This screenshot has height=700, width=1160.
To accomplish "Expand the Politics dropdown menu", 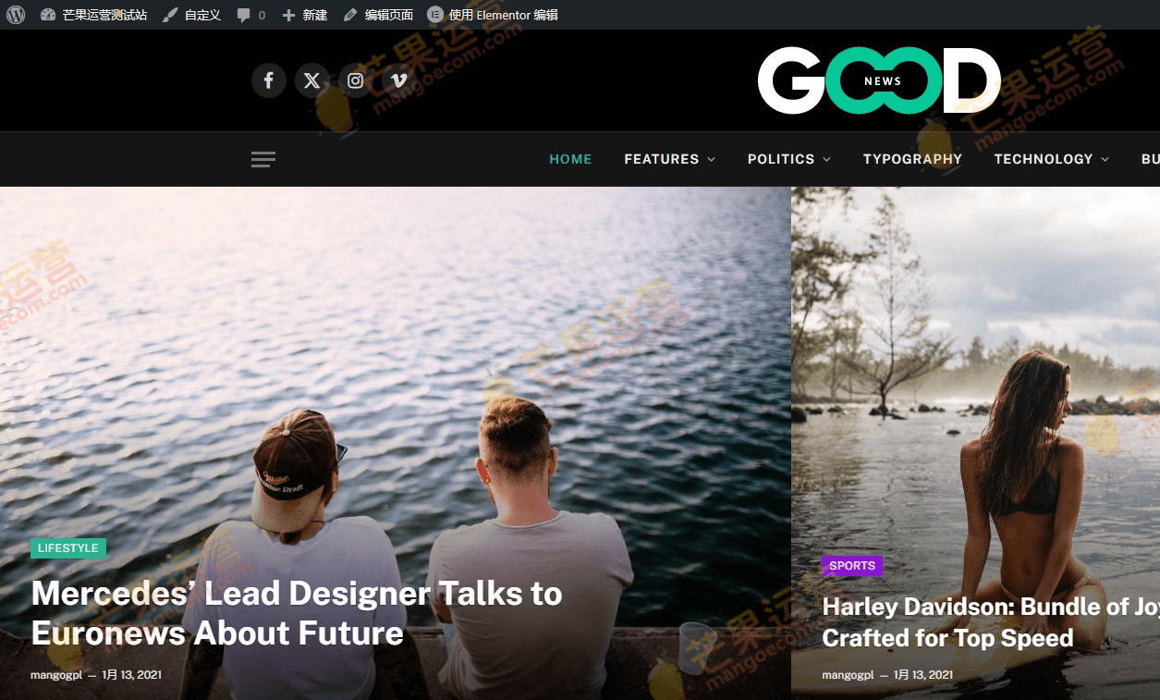I will [788, 159].
